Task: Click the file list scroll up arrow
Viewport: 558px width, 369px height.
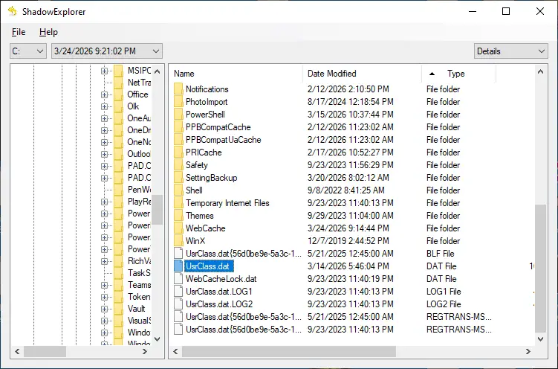Action: point(541,72)
